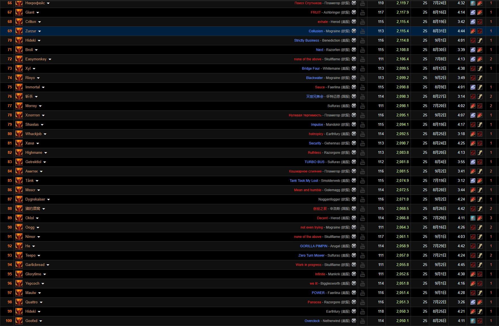Click the second trinket icon in Hideki rank 70 row
Image resolution: width=499 pixels, height=326 pixels.
click(x=480, y=41)
